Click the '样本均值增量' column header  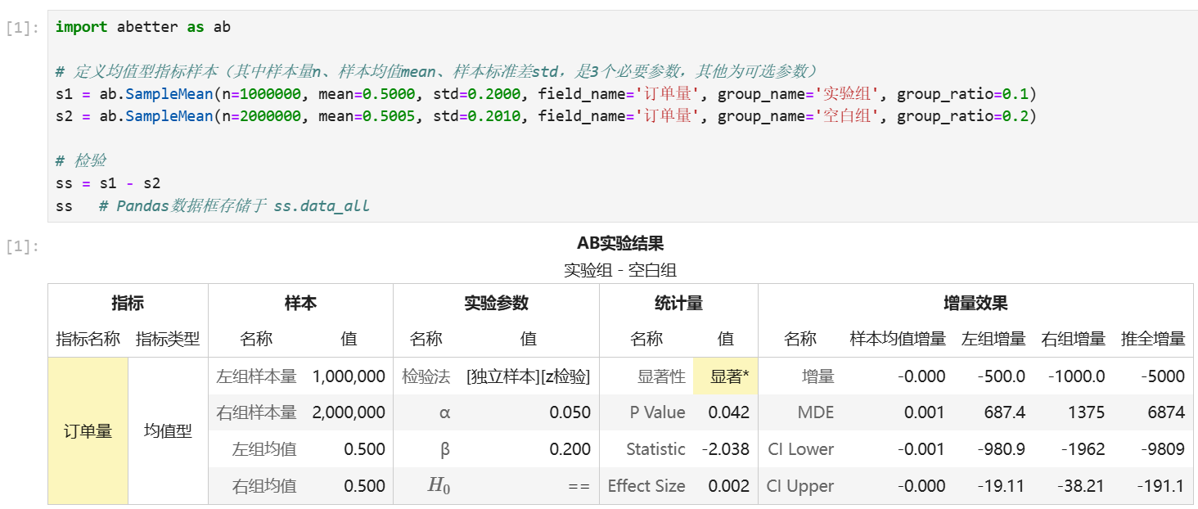tap(898, 339)
